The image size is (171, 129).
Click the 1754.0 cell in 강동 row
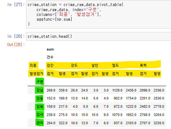(x=131, y=98)
